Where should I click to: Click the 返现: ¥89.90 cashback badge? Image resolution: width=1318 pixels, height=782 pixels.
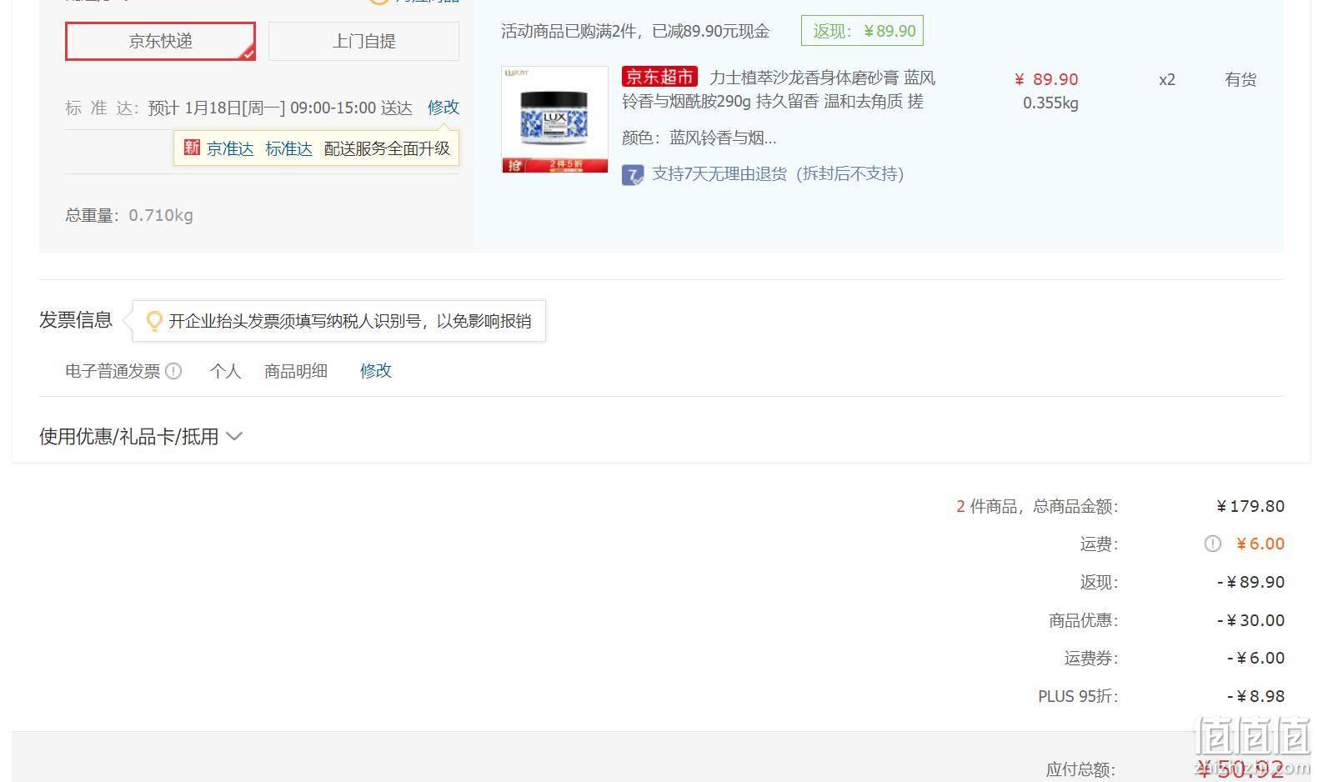pos(862,31)
